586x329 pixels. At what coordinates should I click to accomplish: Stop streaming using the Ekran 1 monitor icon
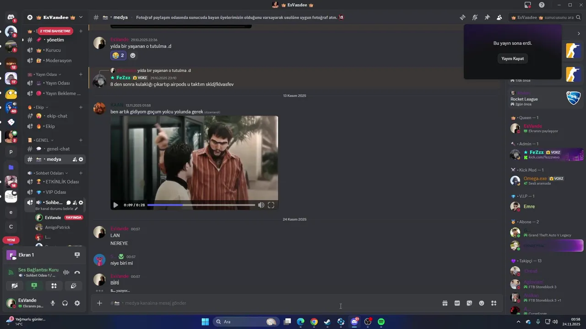pyautogui.click(x=77, y=255)
